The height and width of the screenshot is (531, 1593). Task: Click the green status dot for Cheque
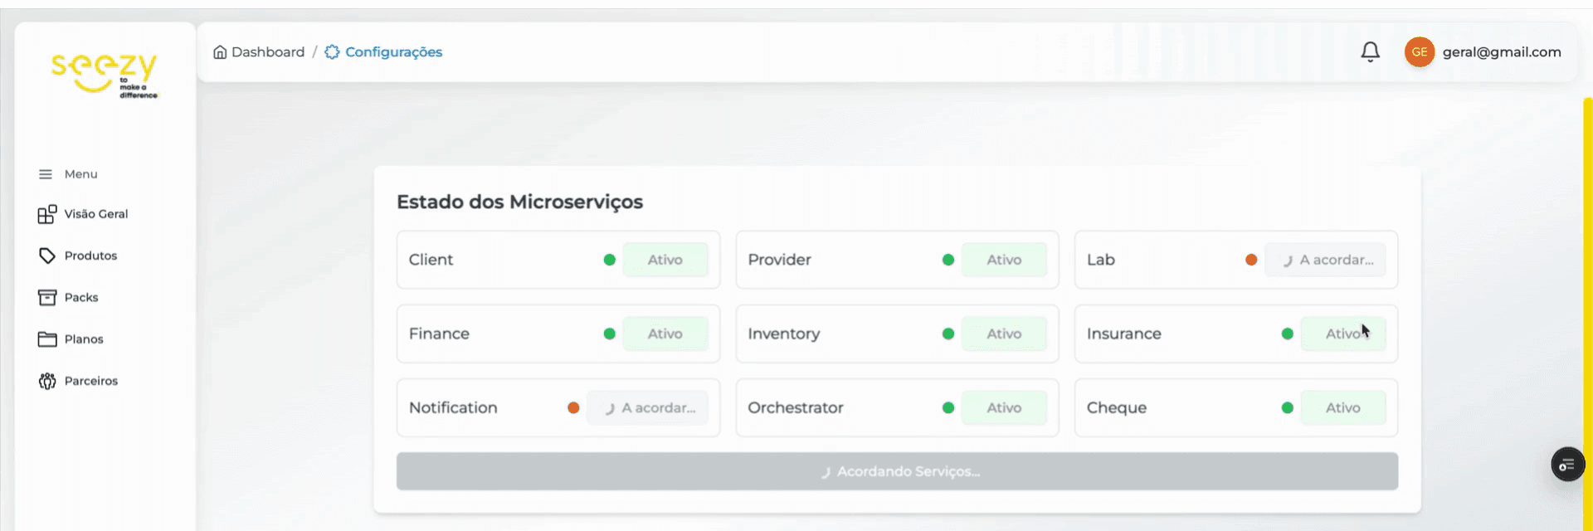click(x=1288, y=407)
